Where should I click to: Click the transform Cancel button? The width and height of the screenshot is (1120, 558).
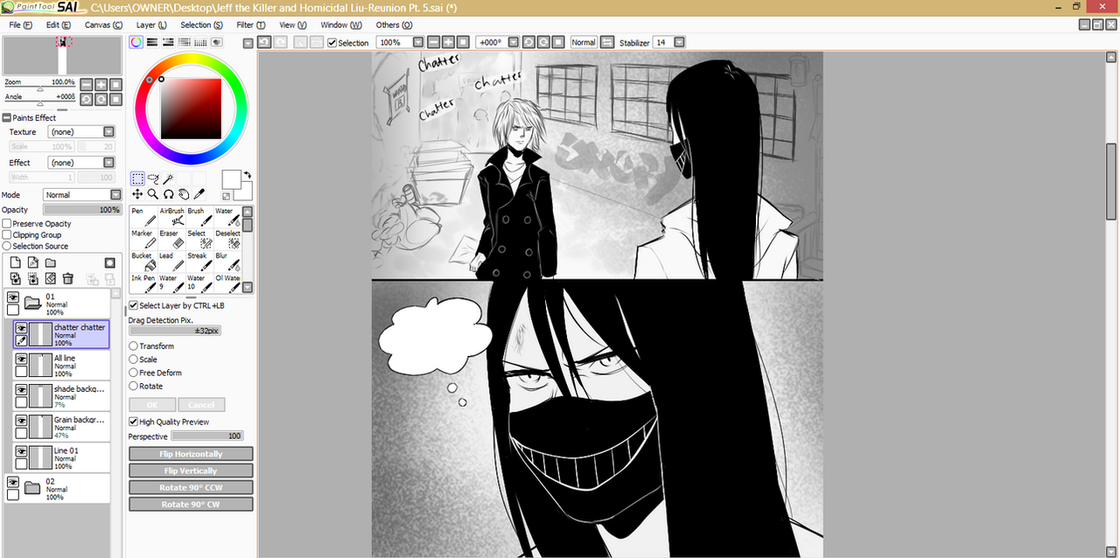pos(201,405)
